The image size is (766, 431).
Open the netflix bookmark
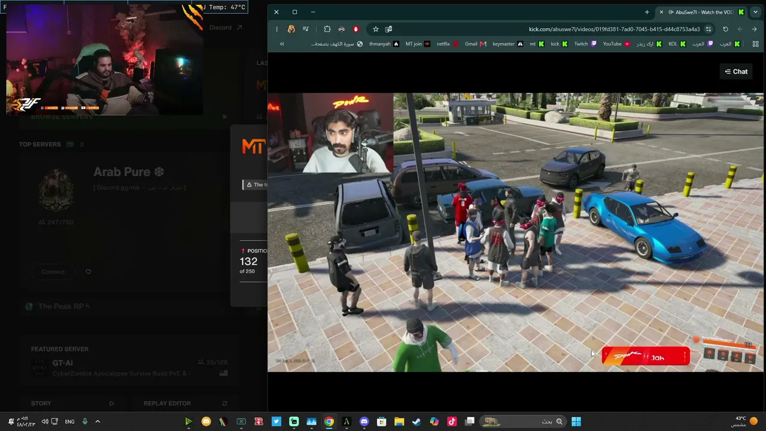(448, 44)
